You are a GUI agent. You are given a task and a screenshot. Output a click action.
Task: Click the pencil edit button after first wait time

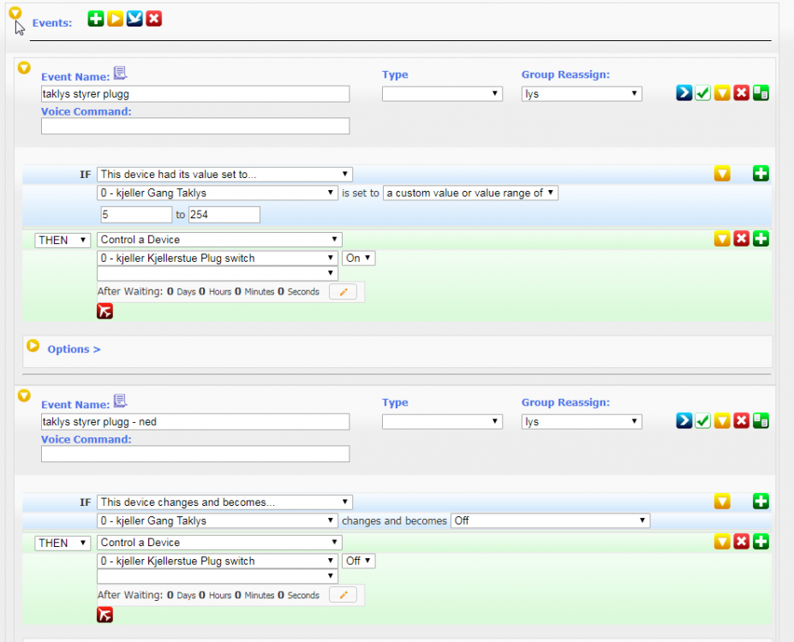pyautogui.click(x=343, y=292)
